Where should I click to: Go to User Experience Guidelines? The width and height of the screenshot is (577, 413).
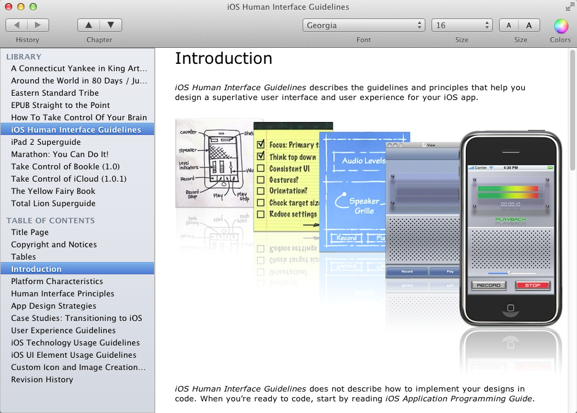point(77,330)
